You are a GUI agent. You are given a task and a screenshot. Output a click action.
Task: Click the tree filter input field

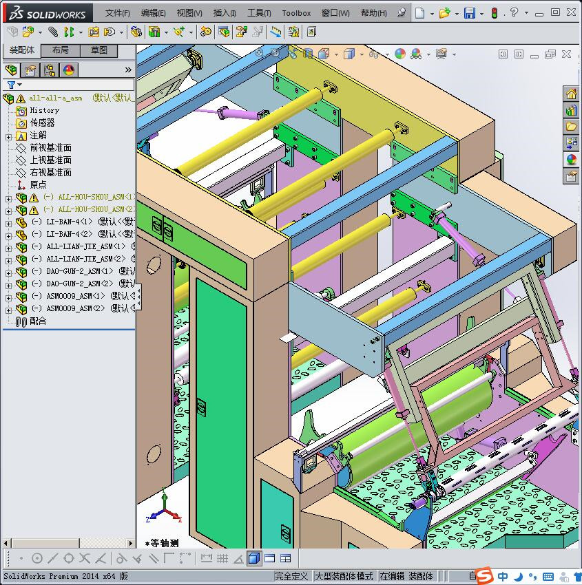(x=79, y=85)
